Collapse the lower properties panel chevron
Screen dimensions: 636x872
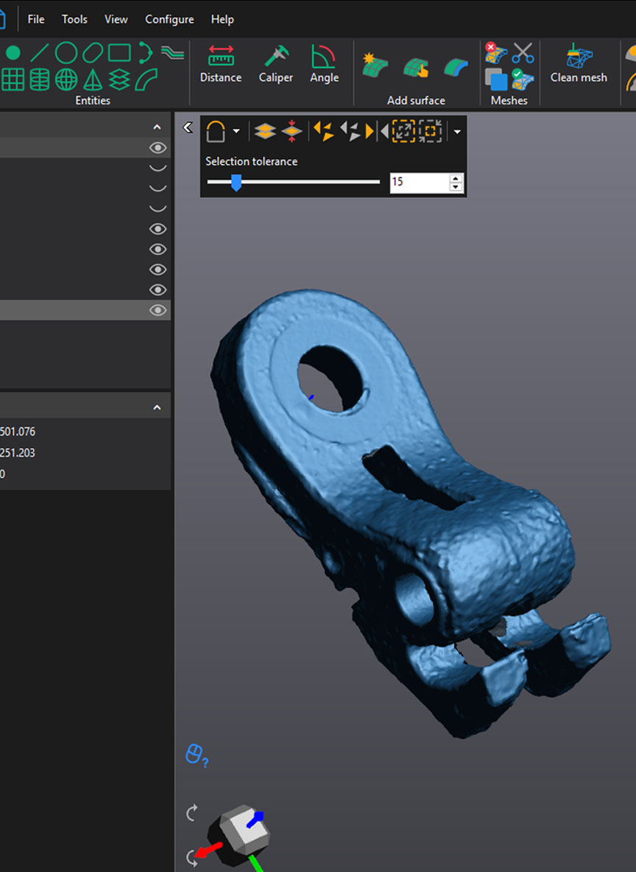pyautogui.click(x=157, y=407)
